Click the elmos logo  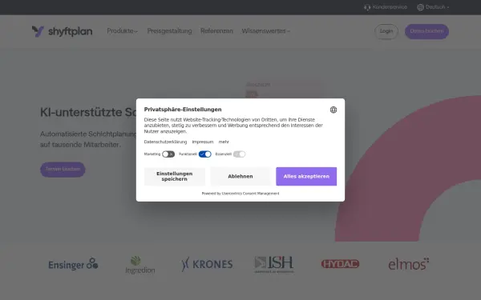pos(409,264)
